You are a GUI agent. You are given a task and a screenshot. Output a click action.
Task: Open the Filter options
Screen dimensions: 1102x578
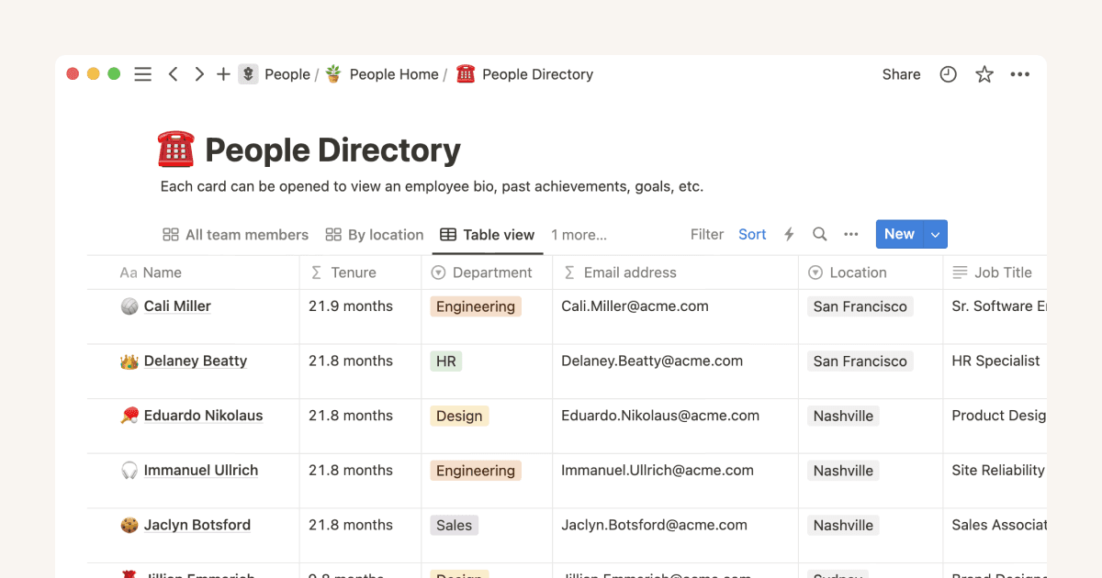coord(706,234)
